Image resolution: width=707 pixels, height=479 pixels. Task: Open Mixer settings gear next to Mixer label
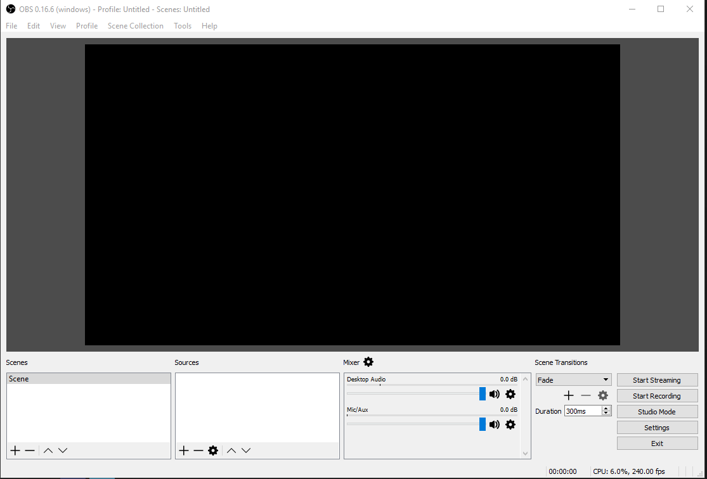click(x=368, y=362)
